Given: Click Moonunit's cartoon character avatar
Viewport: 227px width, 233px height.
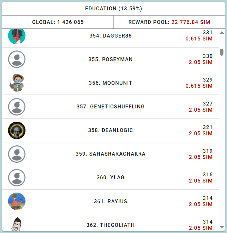Looking at the screenshot, I should [x=17, y=83].
